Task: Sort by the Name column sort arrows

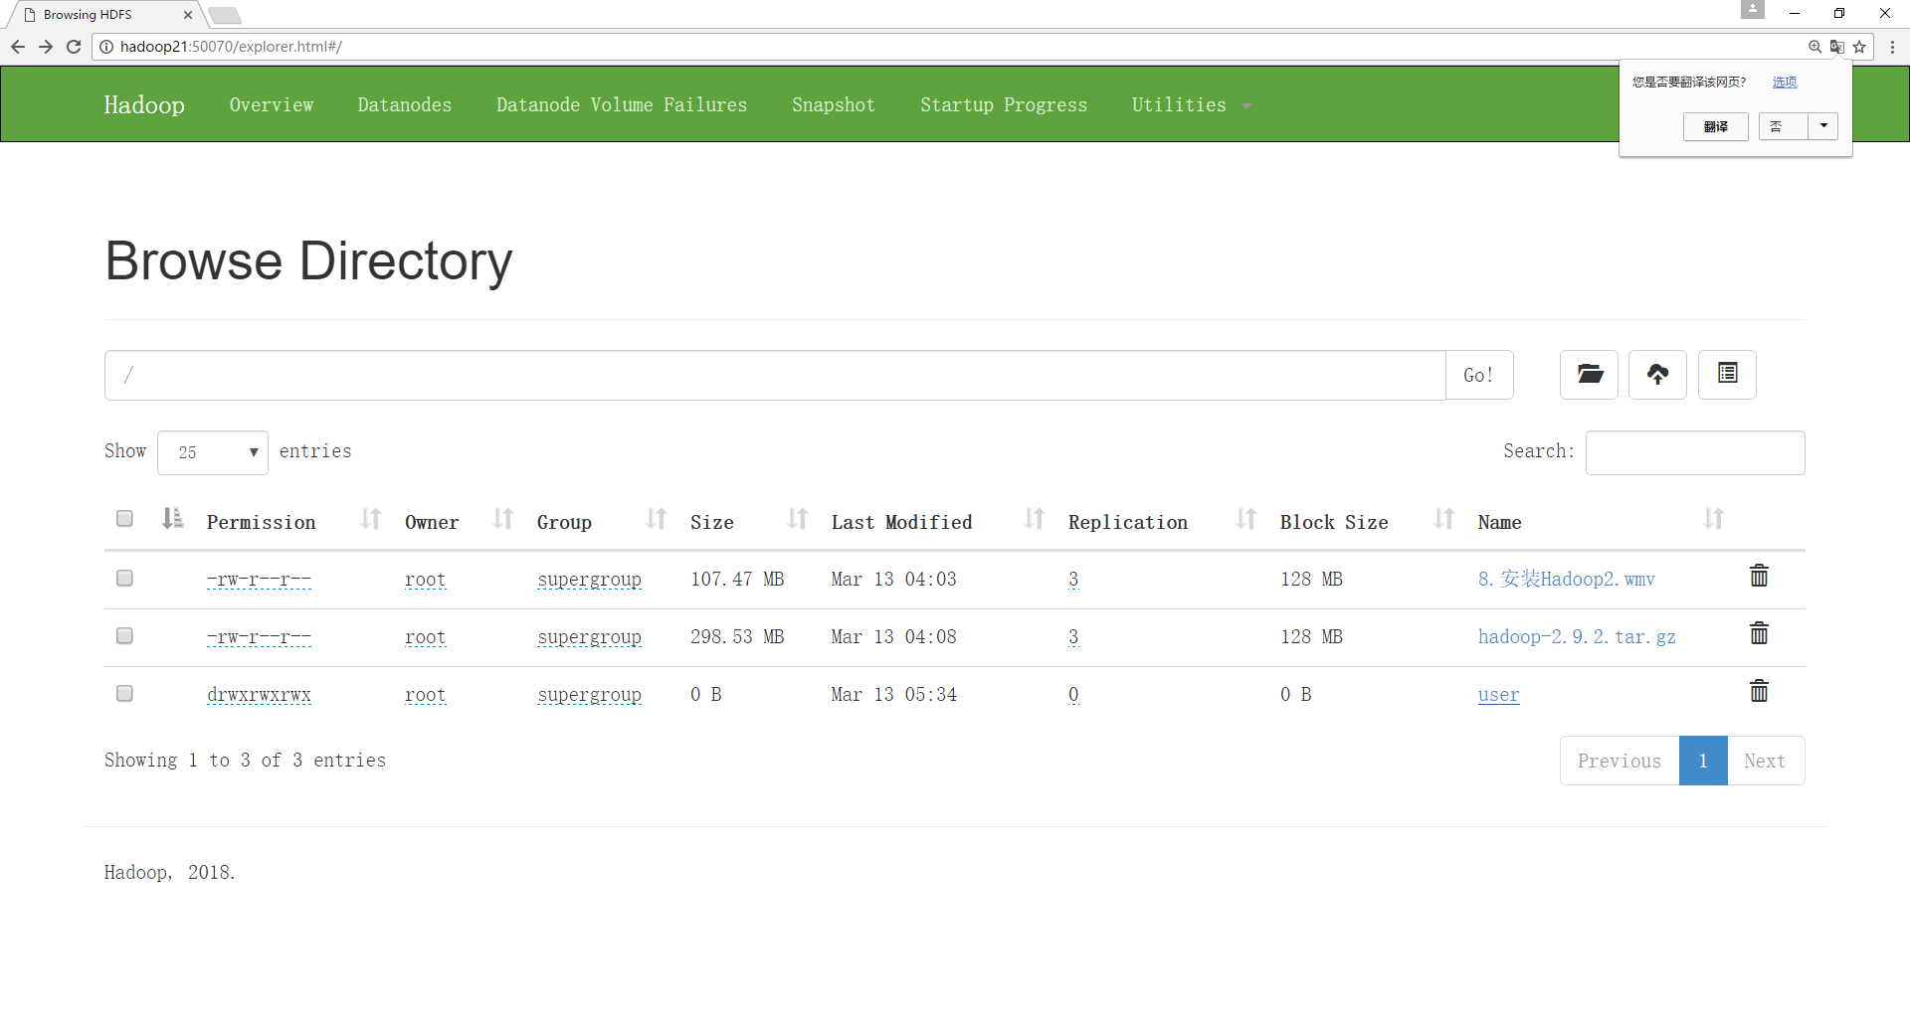Action: (x=1713, y=519)
